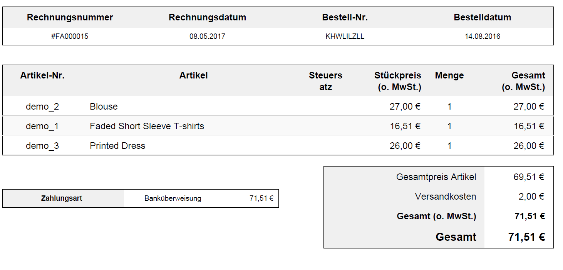Click the Zahlungsart label
This screenshot has width=563, height=270.
tap(62, 198)
